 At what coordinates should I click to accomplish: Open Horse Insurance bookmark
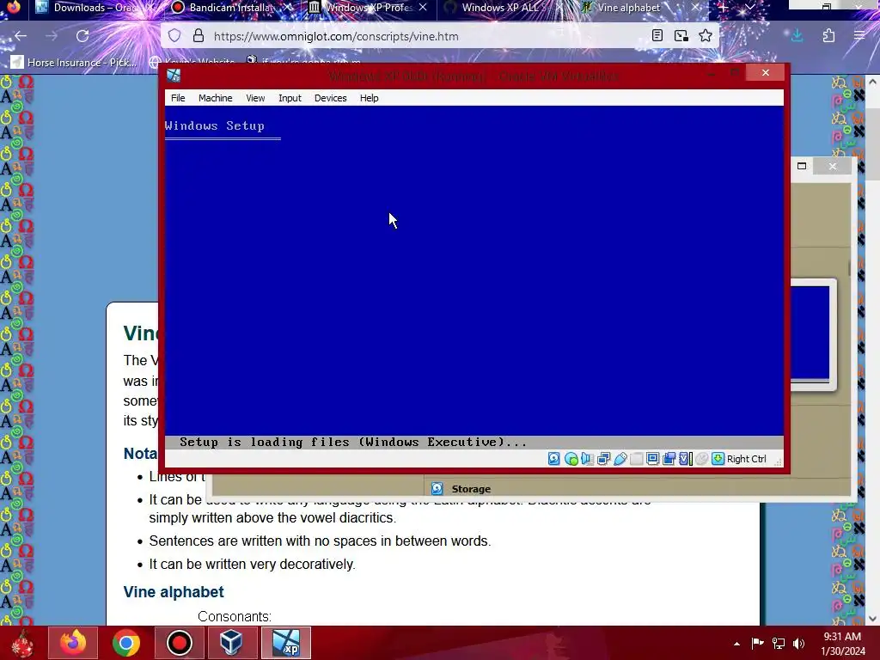pyautogui.click(x=74, y=62)
